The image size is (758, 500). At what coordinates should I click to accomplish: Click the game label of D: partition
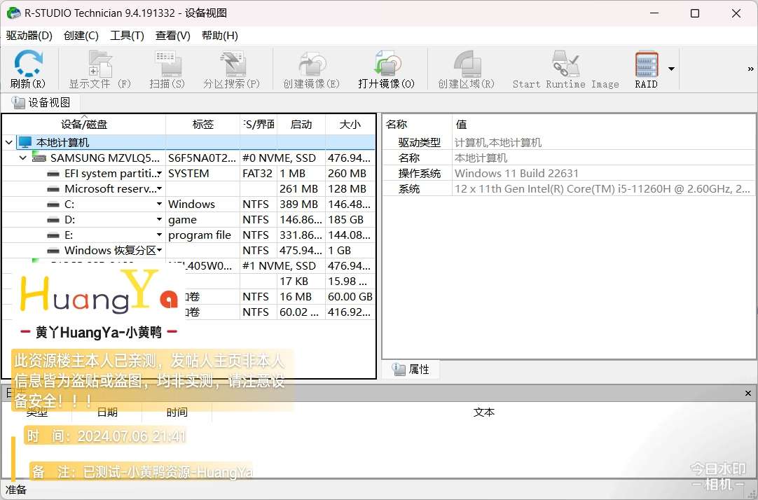coord(182,220)
